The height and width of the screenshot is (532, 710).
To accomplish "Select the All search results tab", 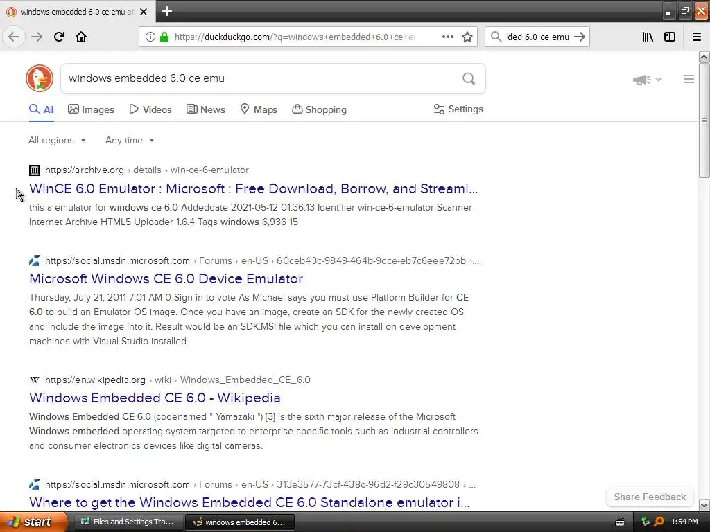I will tap(41, 109).
